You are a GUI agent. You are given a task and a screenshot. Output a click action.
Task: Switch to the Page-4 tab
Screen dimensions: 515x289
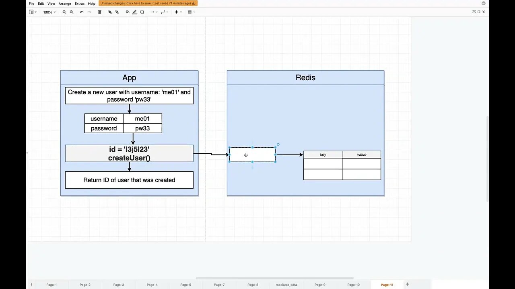(x=152, y=285)
